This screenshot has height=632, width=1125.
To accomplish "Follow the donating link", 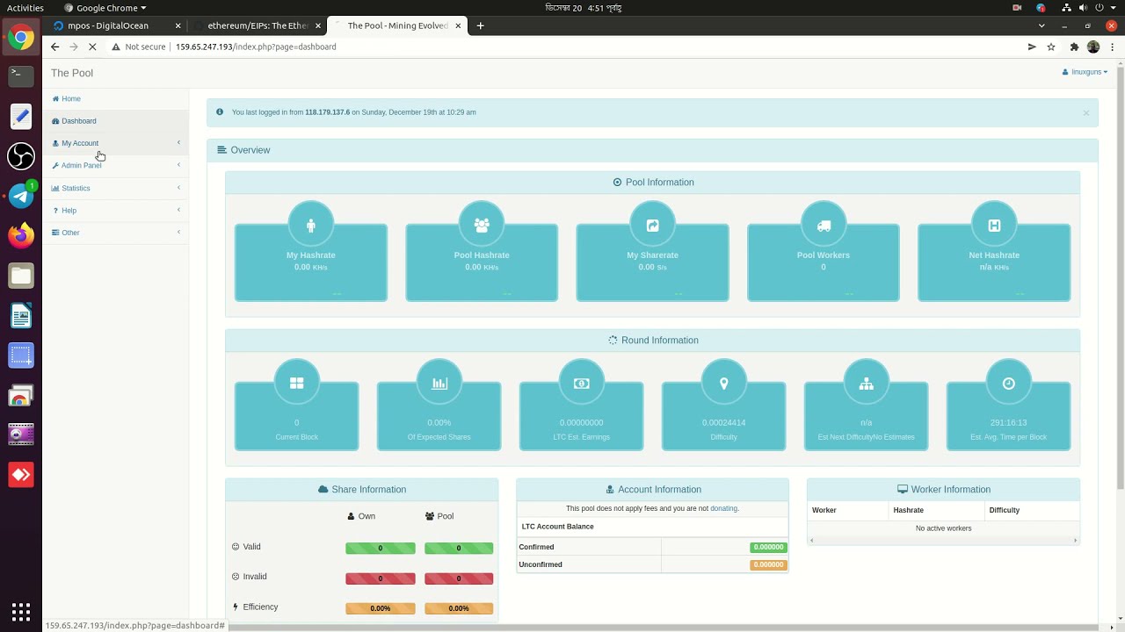I will point(723,508).
